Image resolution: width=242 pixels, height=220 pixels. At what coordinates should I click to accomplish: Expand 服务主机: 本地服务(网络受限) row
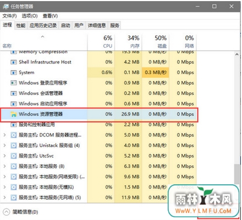(x=5, y=177)
